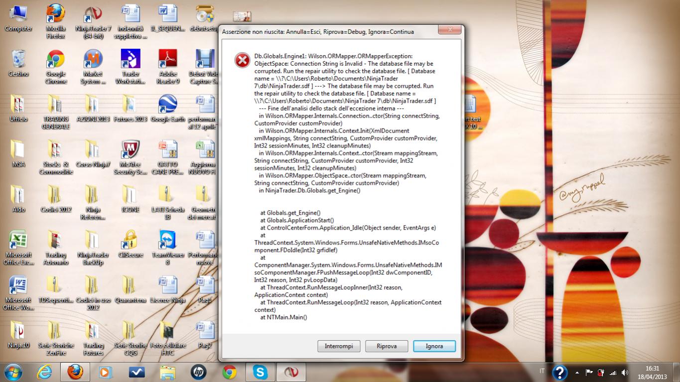This screenshot has height=382, width=680.
Task: Select the MSA folder icon
Action: pyautogui.click(x=18, y=153)
